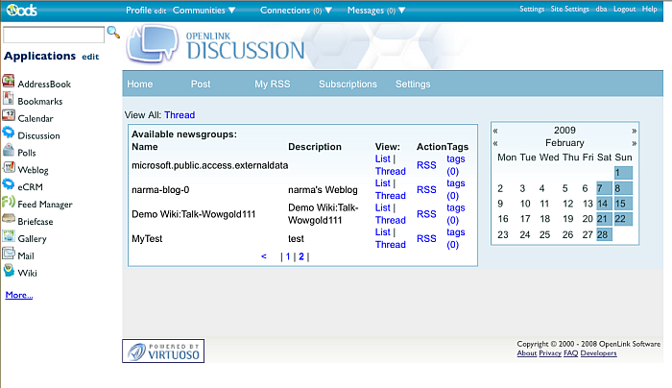Click the Powered by Virtuoso badge
This screenshot has height=388, width=672.
point(162,351)
